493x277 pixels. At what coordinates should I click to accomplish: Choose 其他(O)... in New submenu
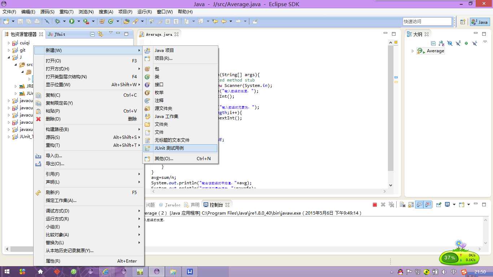(x=180, y=158)
